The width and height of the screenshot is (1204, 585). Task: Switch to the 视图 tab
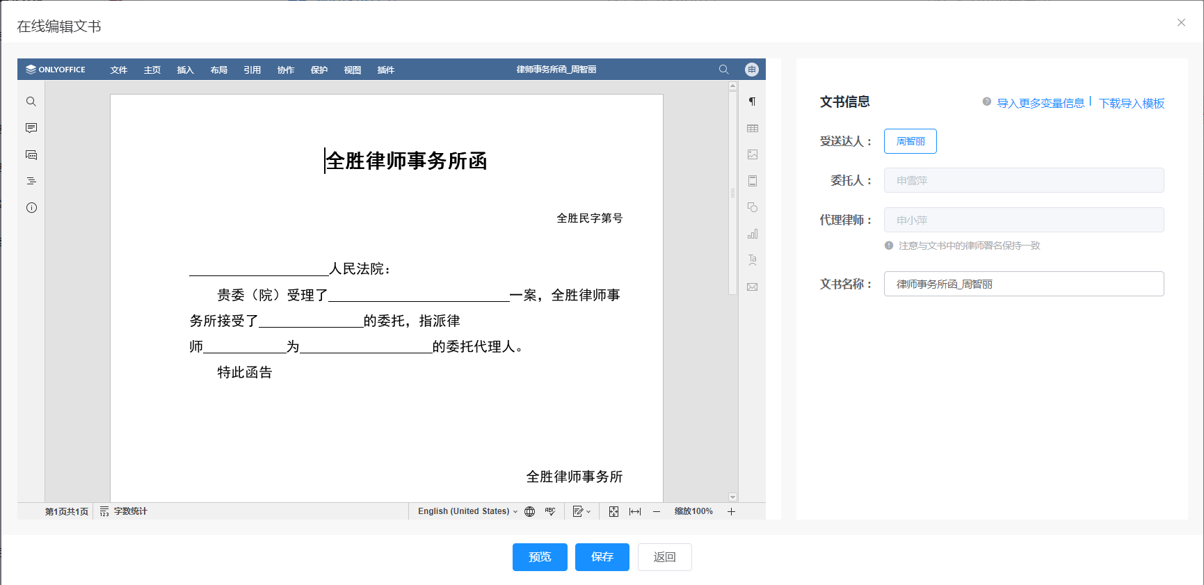[x=353, y=70]
